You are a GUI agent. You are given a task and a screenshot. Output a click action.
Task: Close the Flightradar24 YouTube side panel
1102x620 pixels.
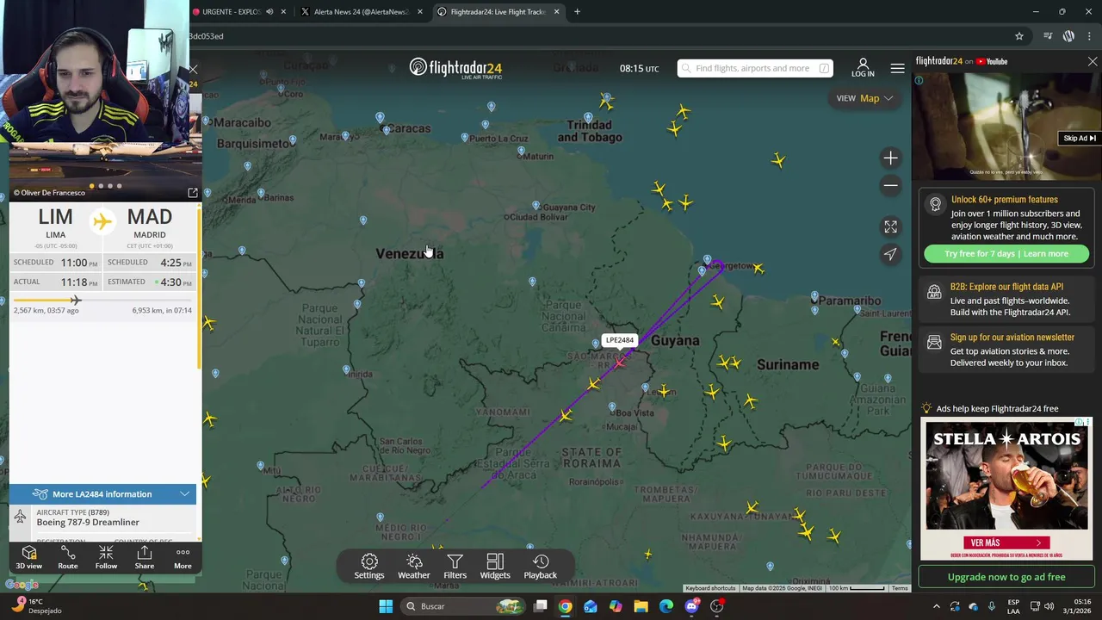1093,61
